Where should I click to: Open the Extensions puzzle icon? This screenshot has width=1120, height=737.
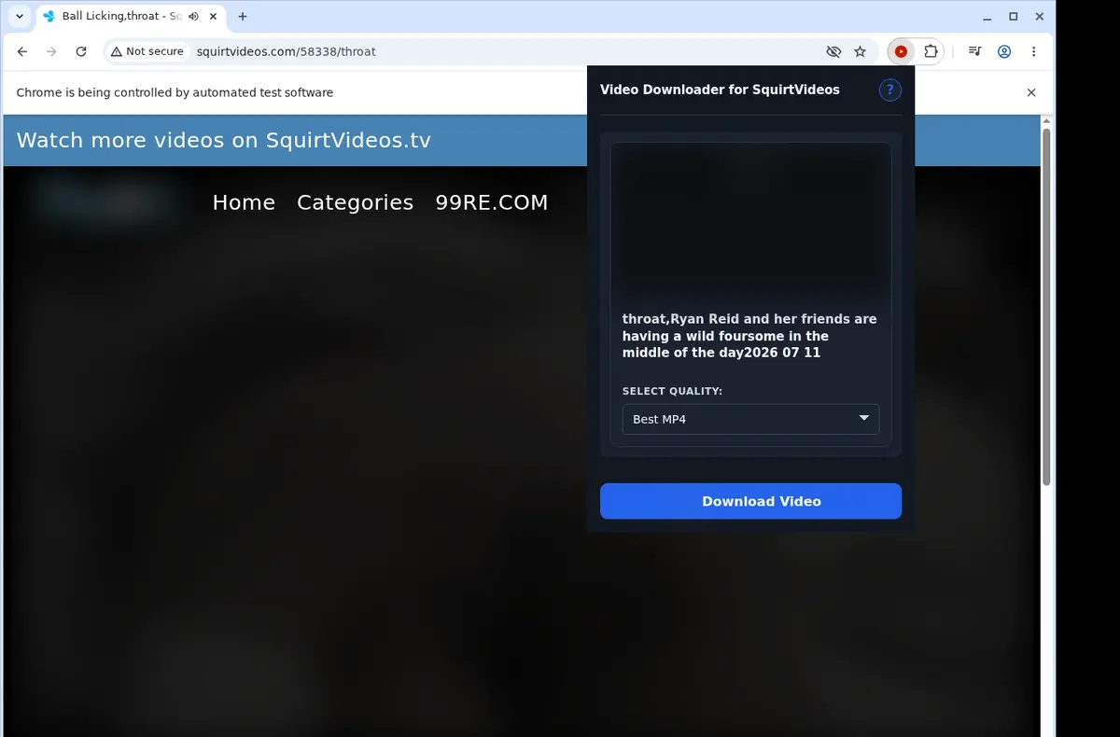coord(931,51)
